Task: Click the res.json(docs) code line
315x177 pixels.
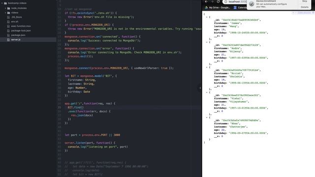Action: click(x=82, y=116)
